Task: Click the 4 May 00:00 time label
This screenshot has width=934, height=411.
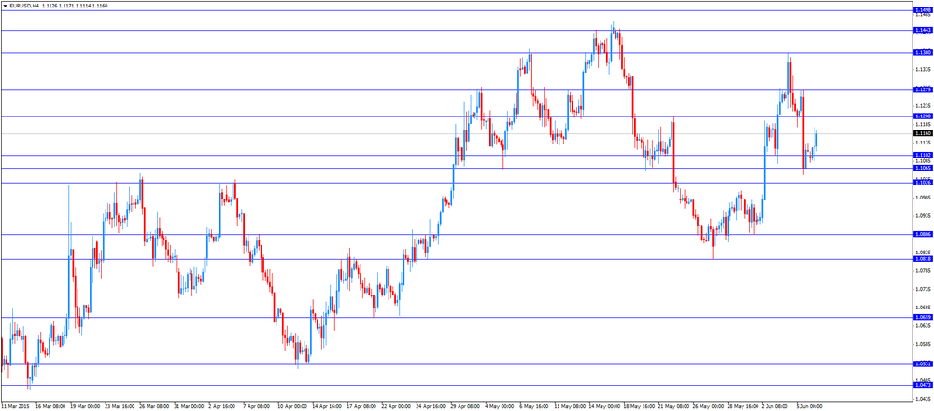Action: click(x=499, y=407)
